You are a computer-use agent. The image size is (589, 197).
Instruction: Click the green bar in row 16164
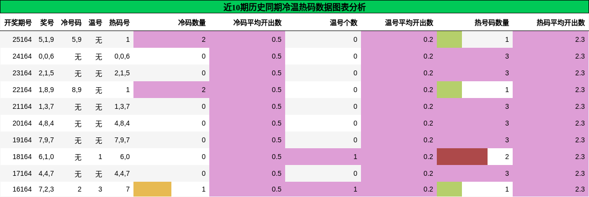coord(449,189)
